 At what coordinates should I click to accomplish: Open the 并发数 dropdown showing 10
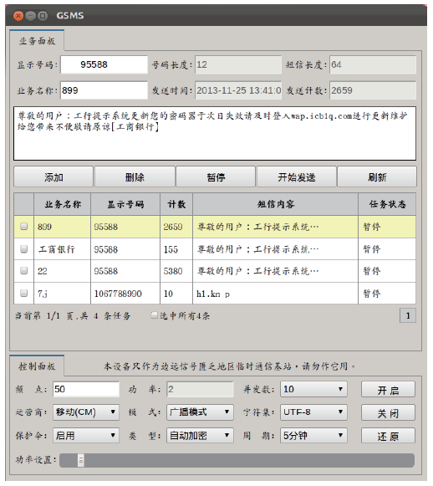point(313,389)
